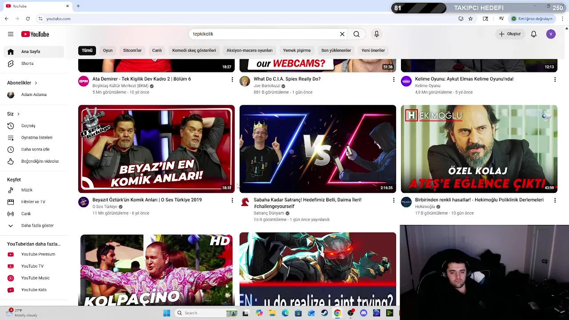Image resolution: width=569 pixels, height=320 pixels.
Task: Select the Yemek pişirme chip
Action: pyautogui.click(x=297, y=50)
